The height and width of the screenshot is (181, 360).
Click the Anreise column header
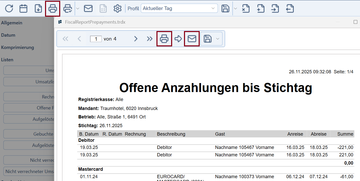295,134
